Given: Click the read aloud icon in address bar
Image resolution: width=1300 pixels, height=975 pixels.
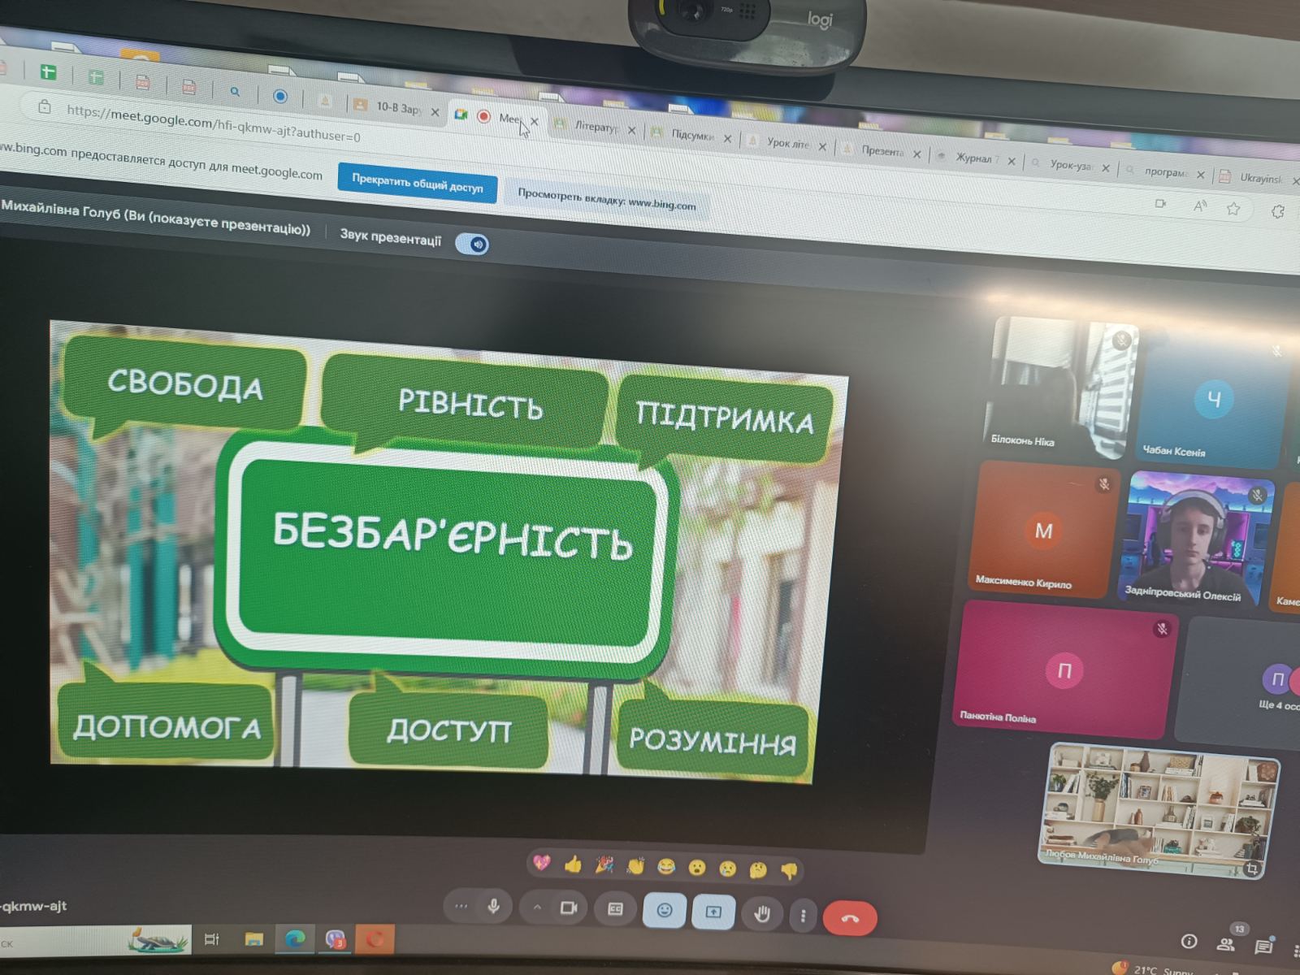Looking at the screenshot, I should (1200, 206).
